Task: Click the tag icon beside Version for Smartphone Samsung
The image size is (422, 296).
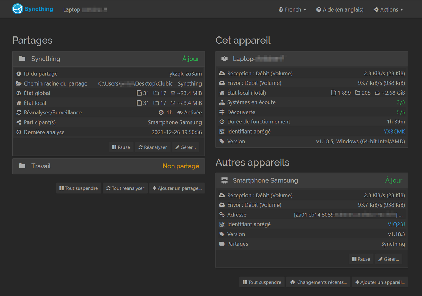Action: click(222, 234)
